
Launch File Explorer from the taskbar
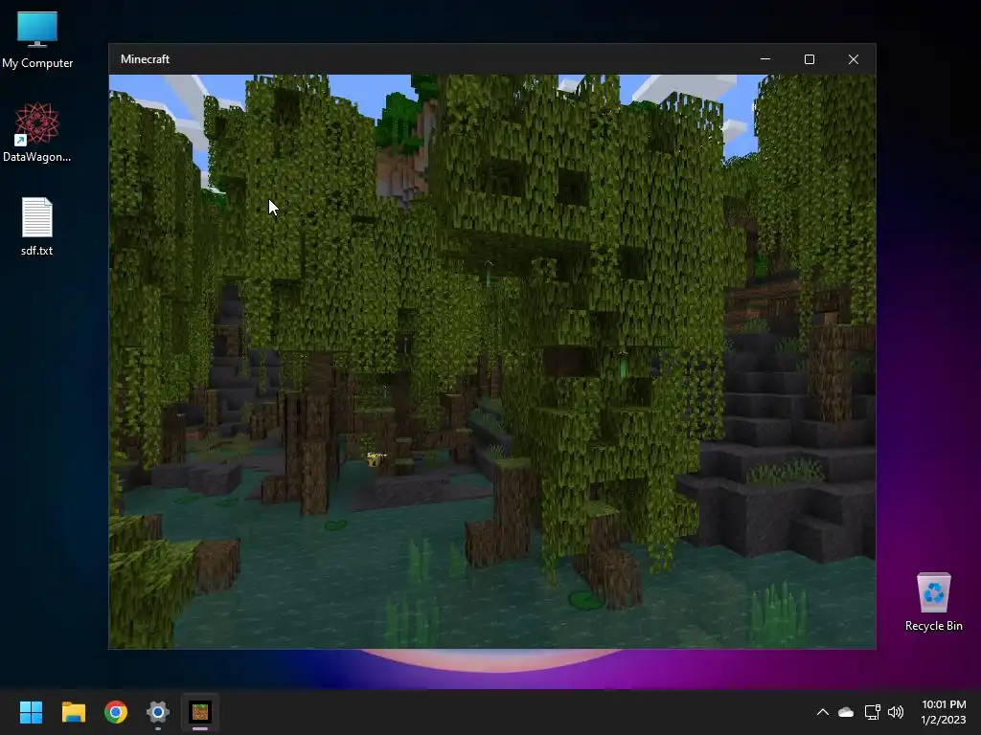click(x=73, y=712)
